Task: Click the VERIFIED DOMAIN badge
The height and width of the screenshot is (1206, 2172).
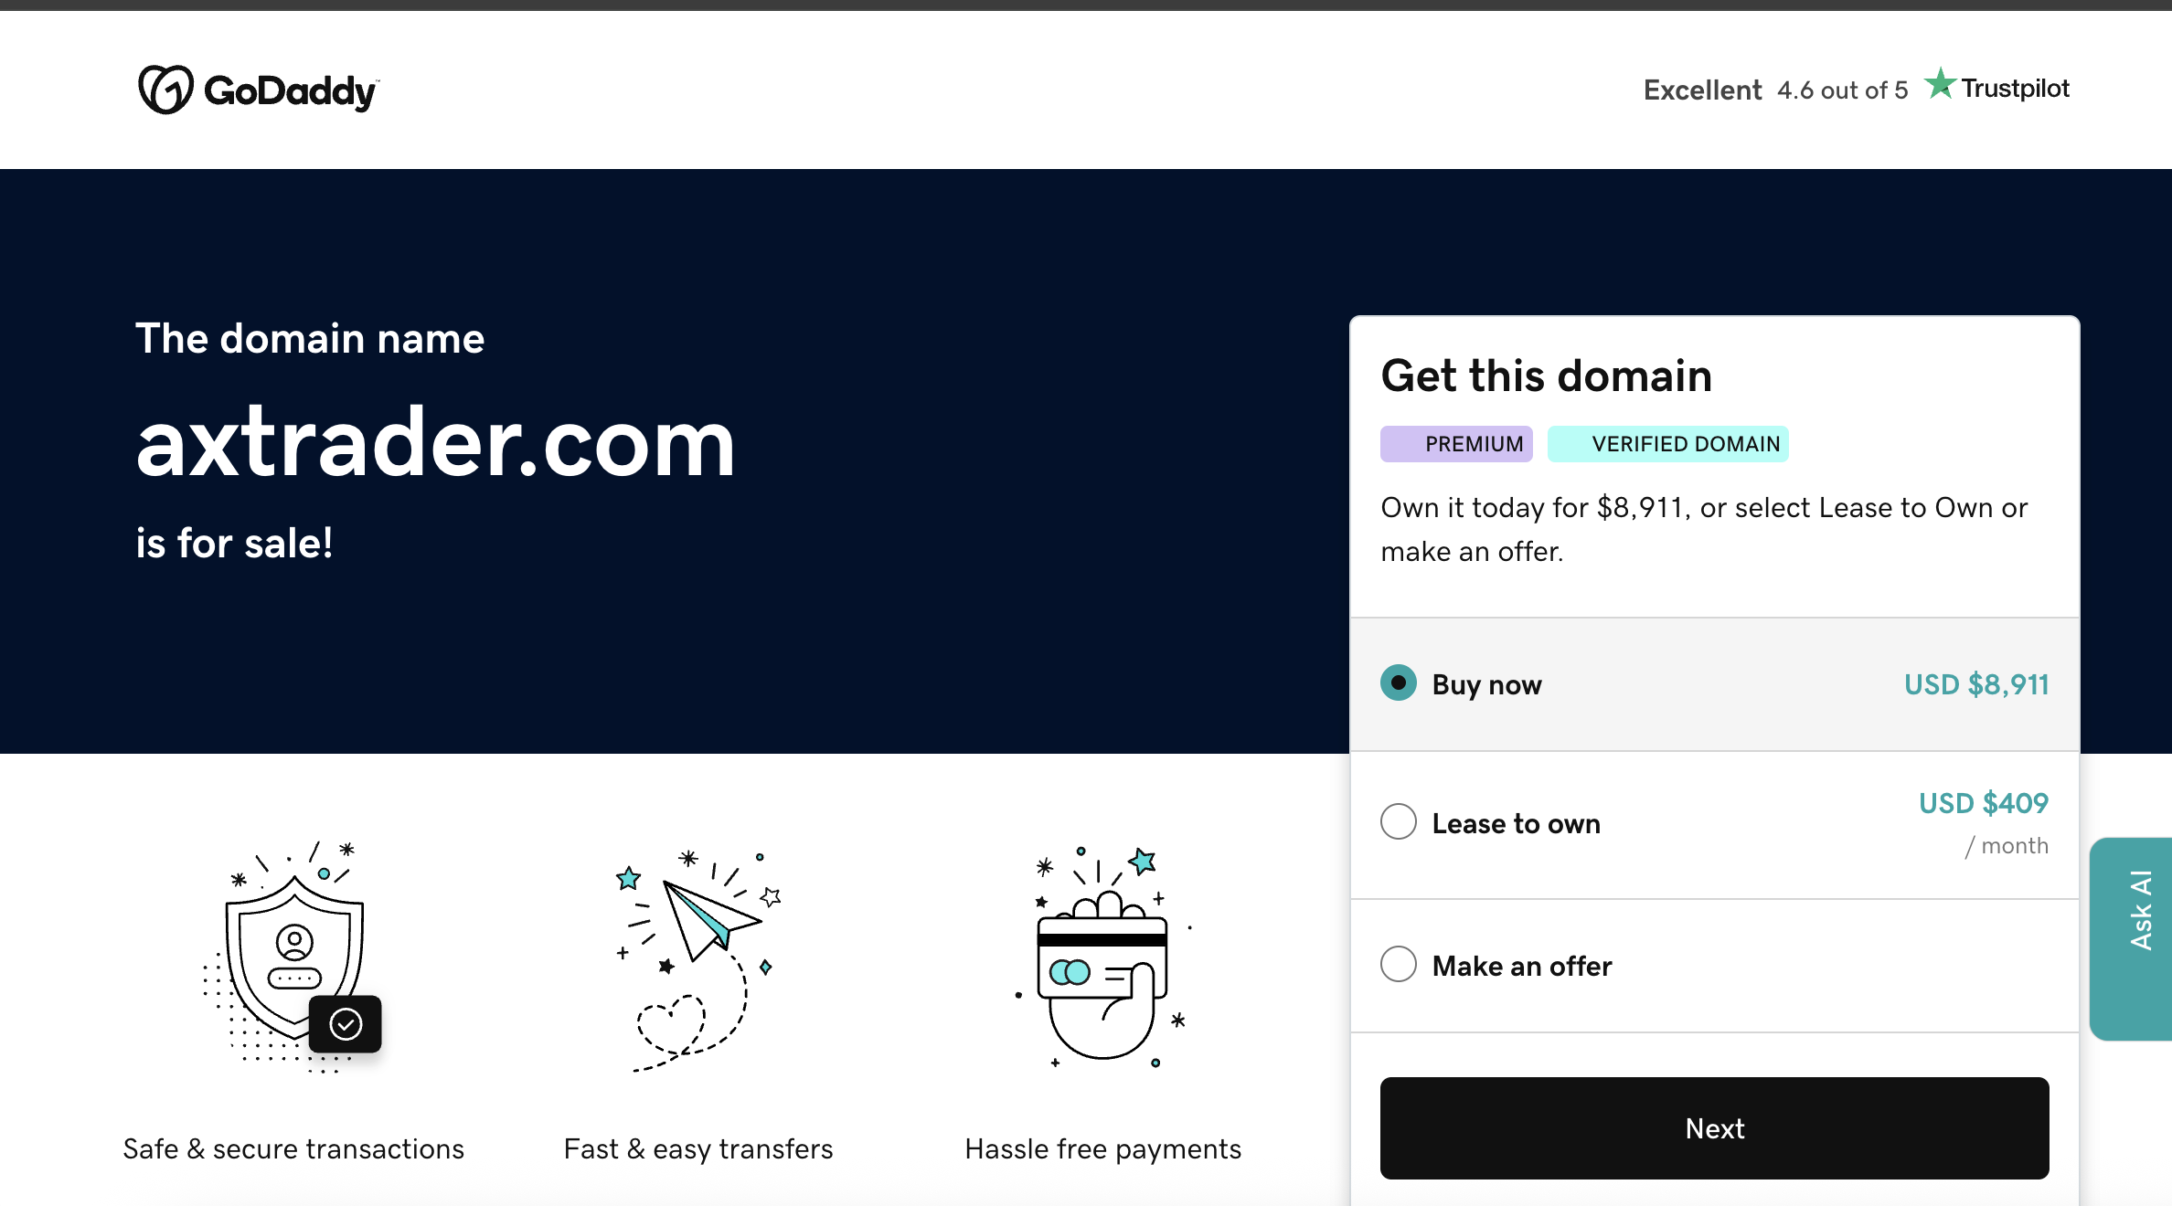Action: (1668, 444)
